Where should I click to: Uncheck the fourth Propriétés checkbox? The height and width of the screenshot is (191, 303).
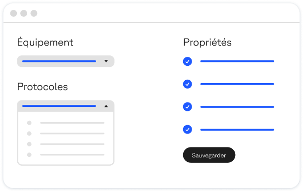tap(188, 129)
